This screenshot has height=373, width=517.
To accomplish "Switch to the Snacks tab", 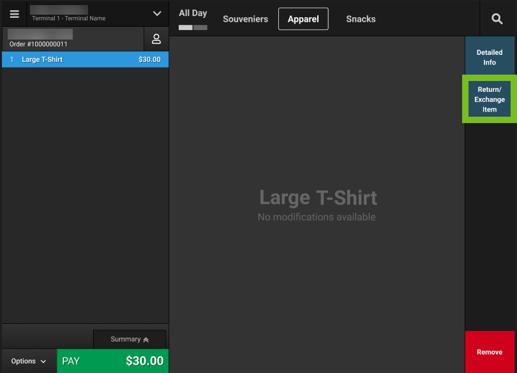I will click(360, 18).
